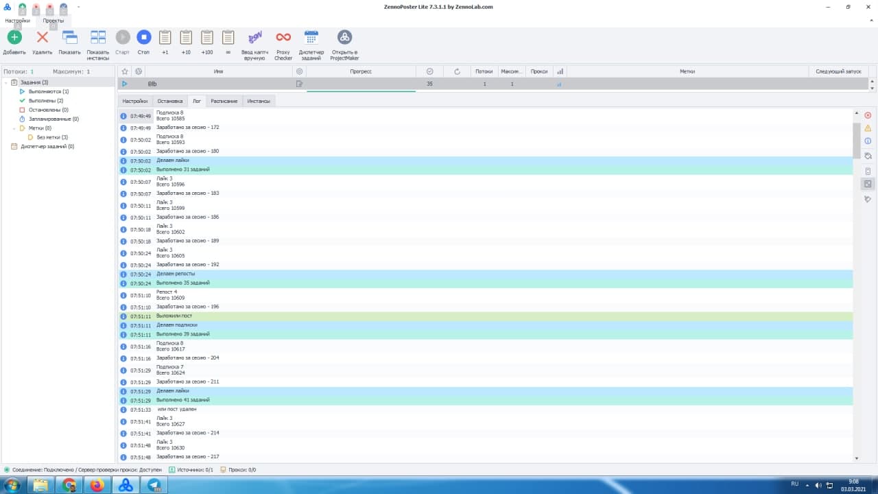Click the Windows Start button
878x494 pixels.
tap(12, 484)
